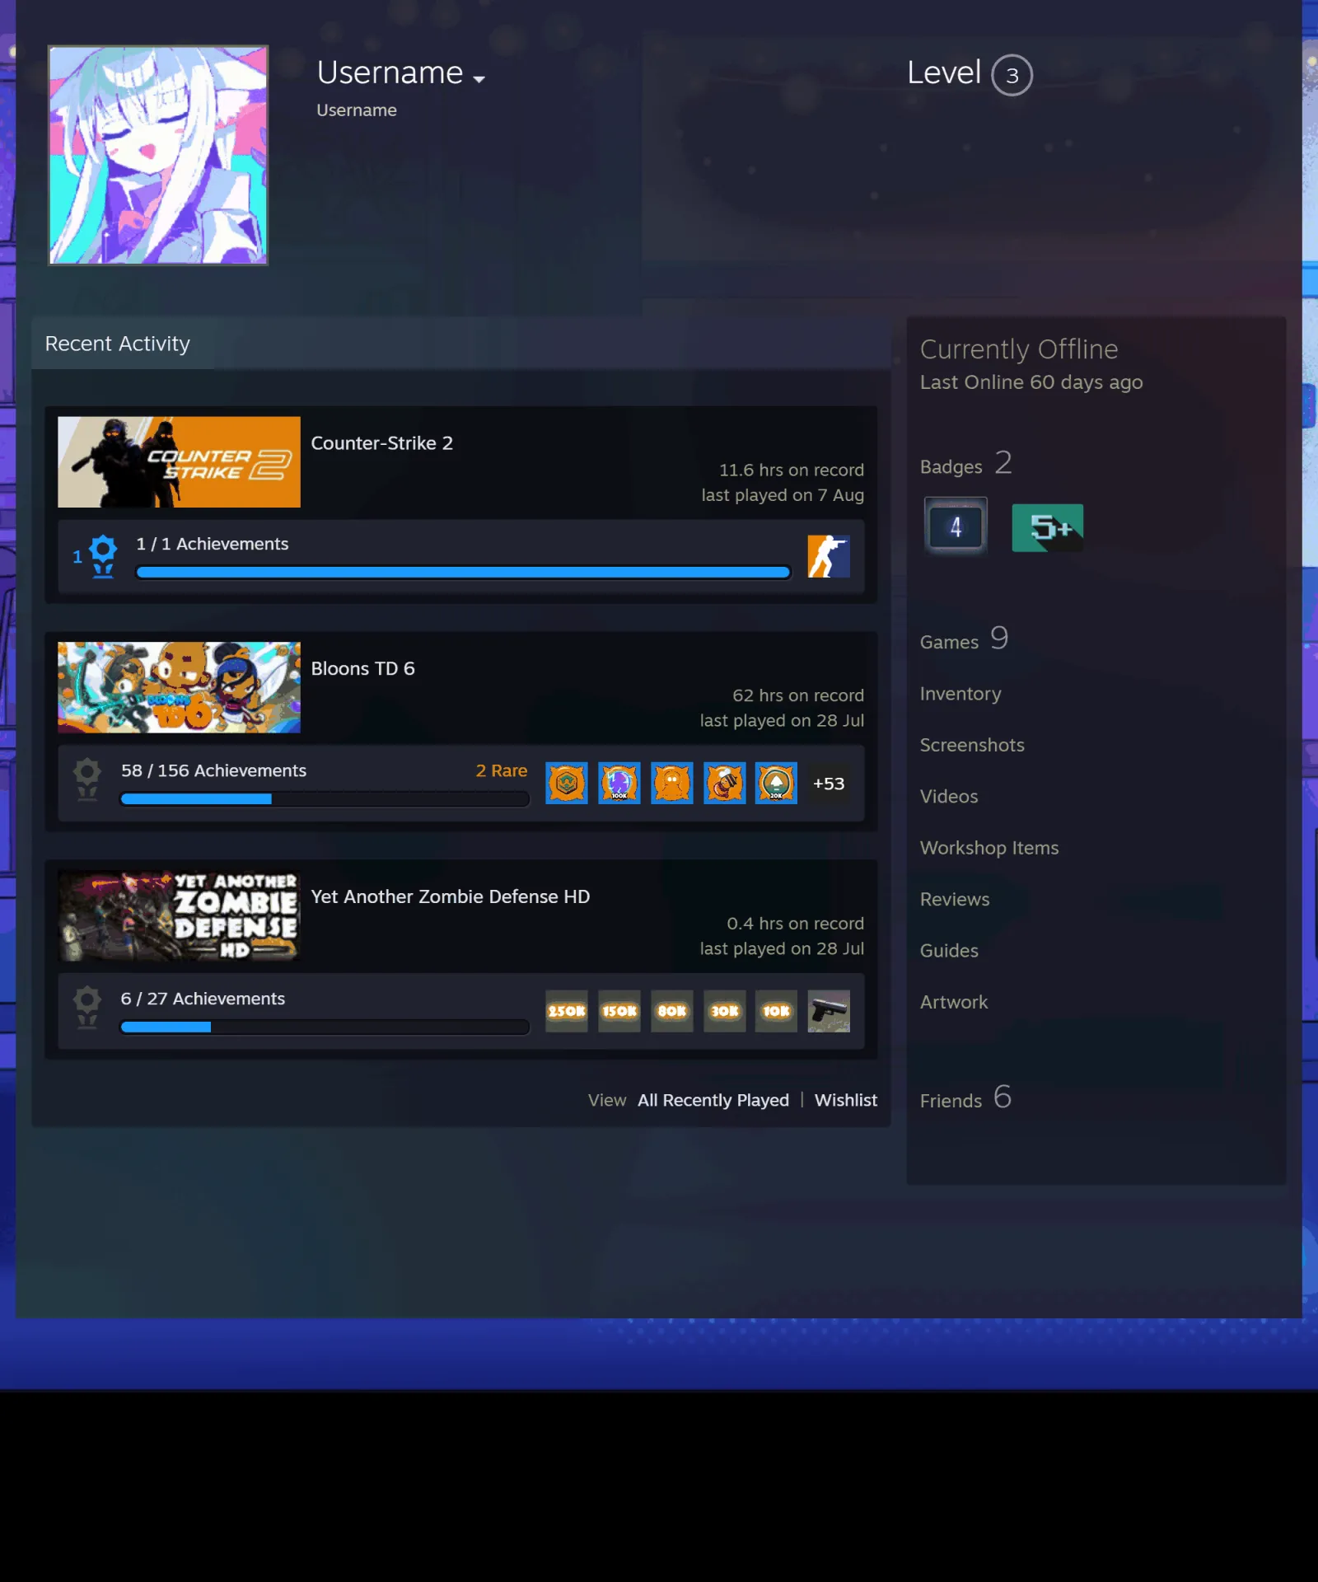Viewport: 1318px width, 1582px height.
Task: Click the third Bloons TD 6 achievement icon
Action: (672, 783)
